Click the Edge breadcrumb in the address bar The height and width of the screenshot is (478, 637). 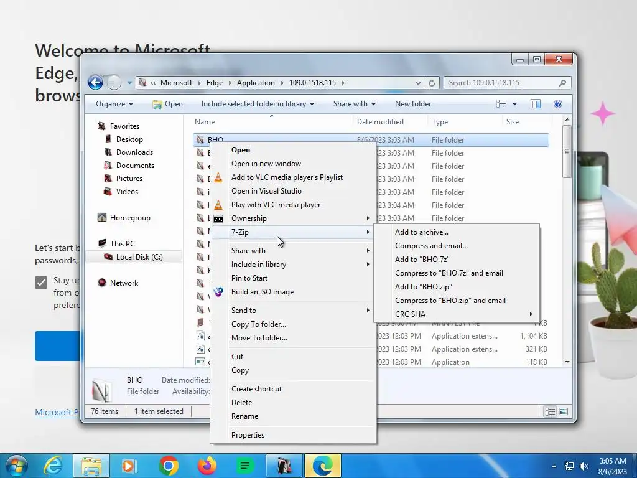215,83
